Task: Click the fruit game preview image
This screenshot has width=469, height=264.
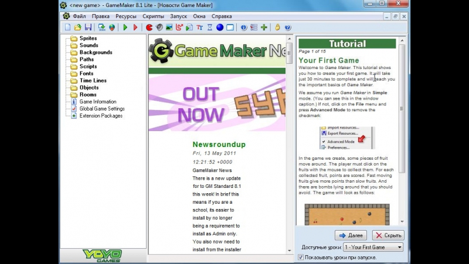Action: click(x=347, y=214)
